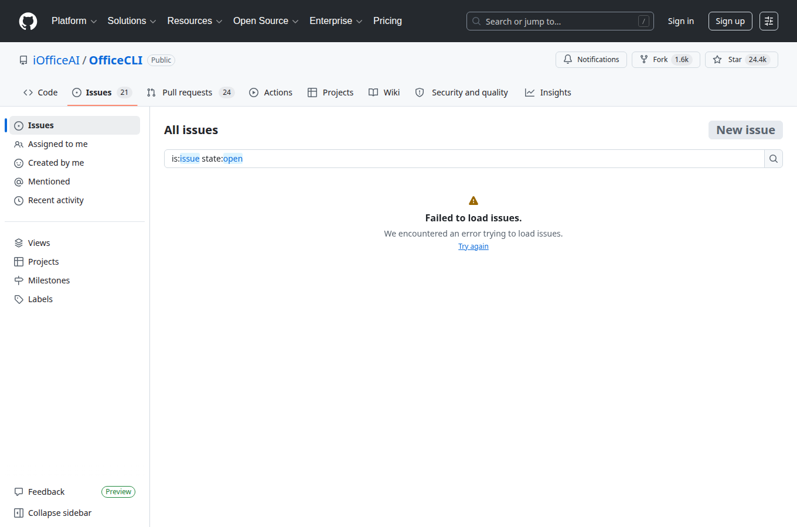The image size is (797, 527).
Task: Focus the Search or jump to field
Action: (560, 21)
